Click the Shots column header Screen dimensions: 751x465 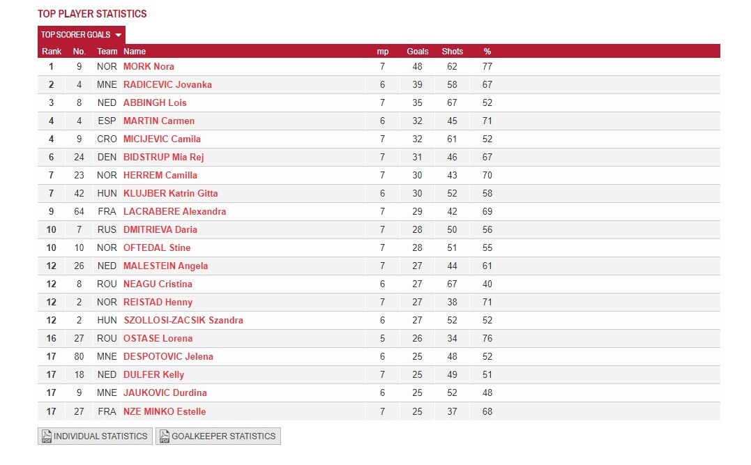pos(453,52)
